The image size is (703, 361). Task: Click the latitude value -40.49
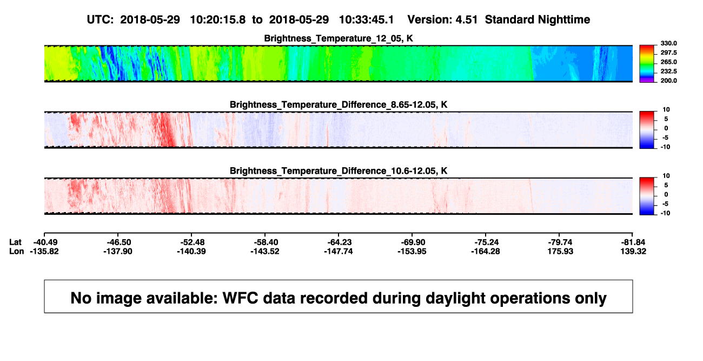(x=44, y=242)
